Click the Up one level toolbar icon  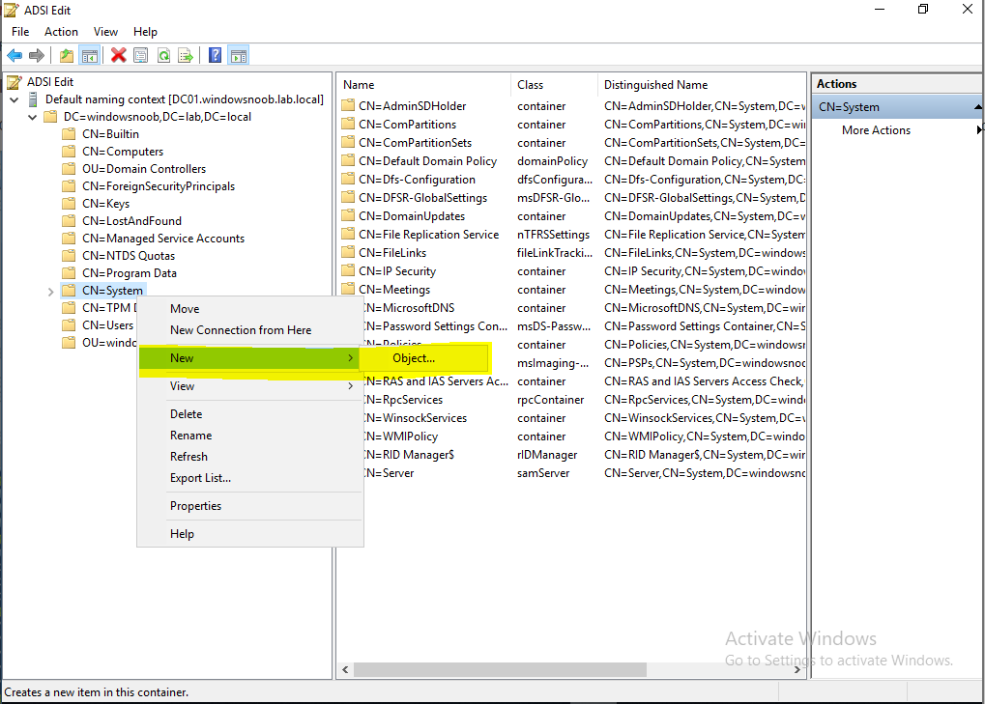tap(67, 56)
